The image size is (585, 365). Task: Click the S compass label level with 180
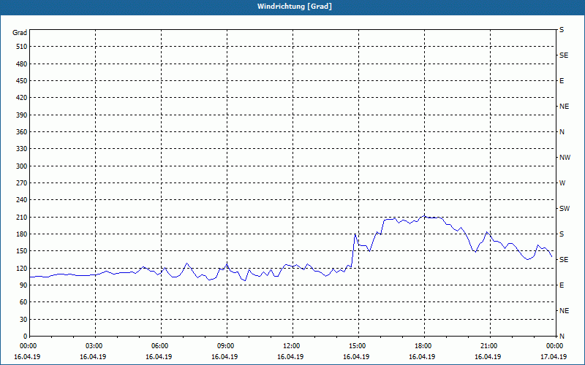pyautogui.click(x=562, y=234)
